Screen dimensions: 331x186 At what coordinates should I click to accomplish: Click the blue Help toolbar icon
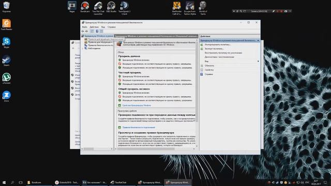(x=97, y=31)
